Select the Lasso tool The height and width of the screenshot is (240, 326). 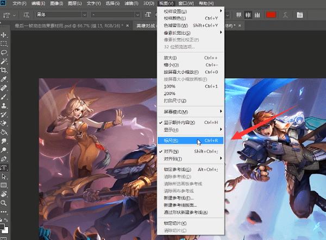point(4,52)
